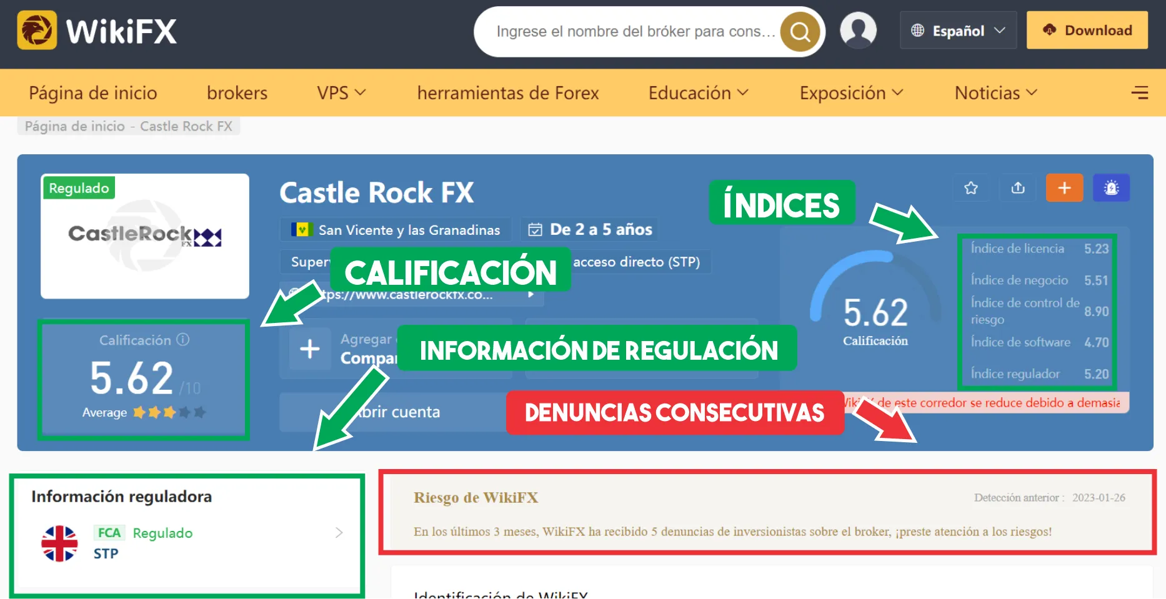Expand the Exposición menu
1166x599 pixels.
851,92
